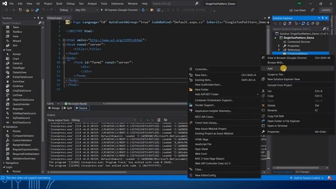Click the Open File folder toolbar icon
The width and height of the screenshot is (336, 189).
pyautogui.click(x=27, y=10)
